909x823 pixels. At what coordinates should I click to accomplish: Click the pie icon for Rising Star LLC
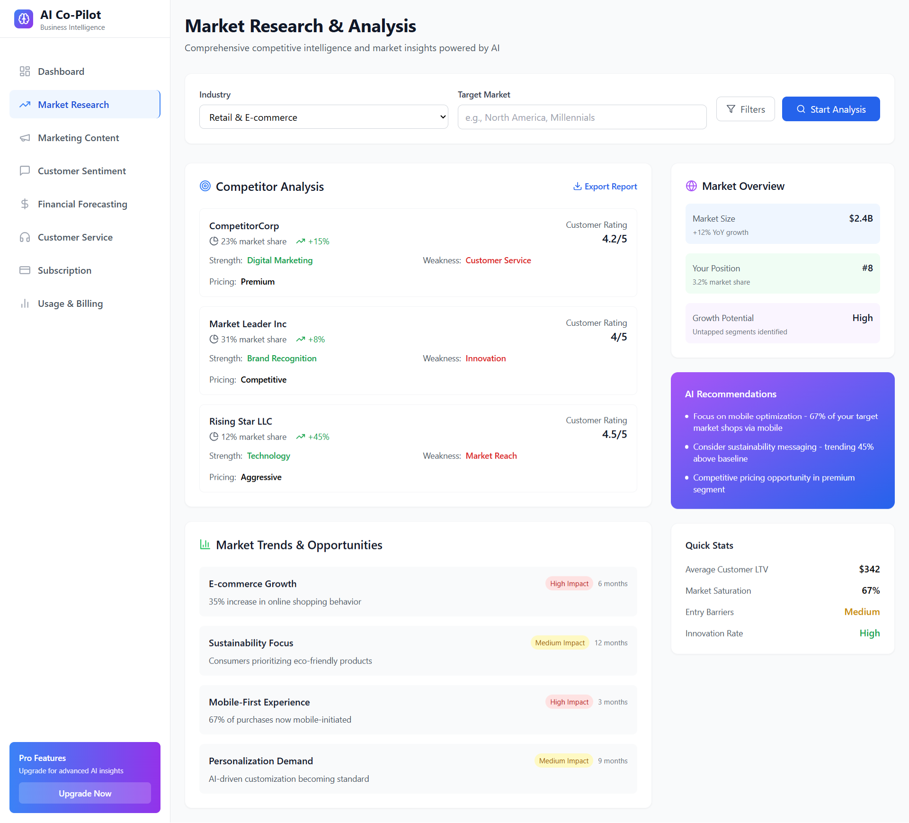(214, 437)
